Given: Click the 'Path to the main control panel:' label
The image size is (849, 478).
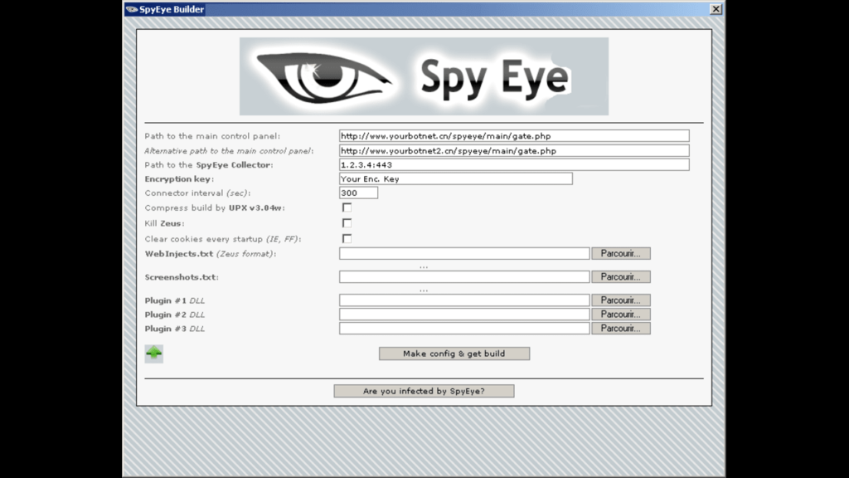Looking at the screenshot, I should [x=212, y=136].
